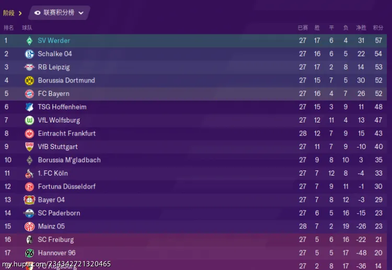
Task: Open Borussia M'gladbach team link
Action: coord(69,160)
